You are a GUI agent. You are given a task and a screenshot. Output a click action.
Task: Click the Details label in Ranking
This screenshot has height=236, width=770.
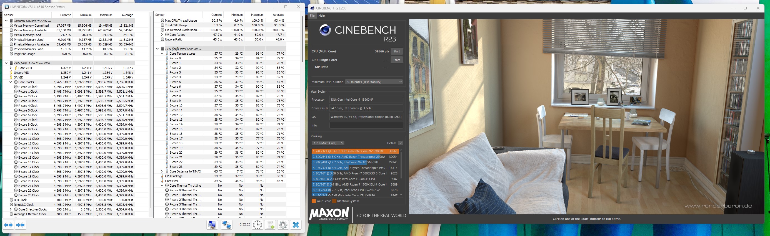point(392,143)
